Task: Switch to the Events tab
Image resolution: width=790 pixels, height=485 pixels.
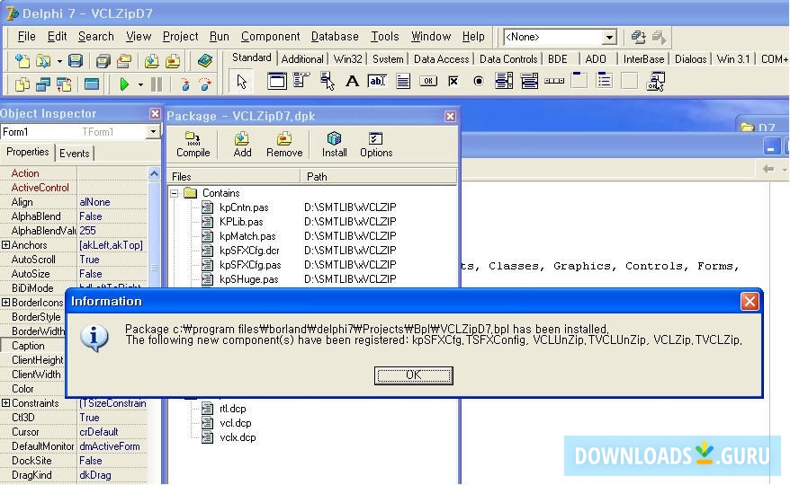Action: [x=74, y=153]
